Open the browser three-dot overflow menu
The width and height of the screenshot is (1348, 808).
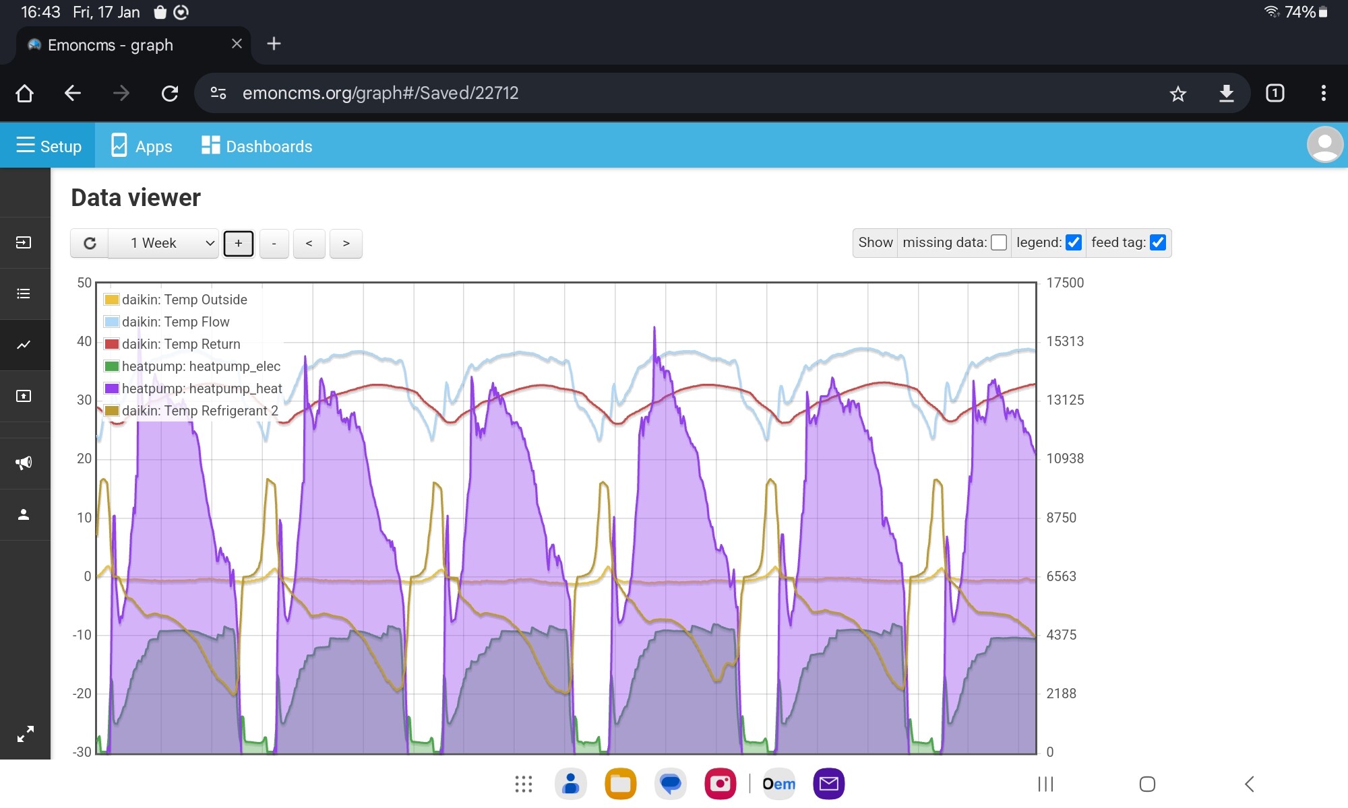[x=1324, y=93]
